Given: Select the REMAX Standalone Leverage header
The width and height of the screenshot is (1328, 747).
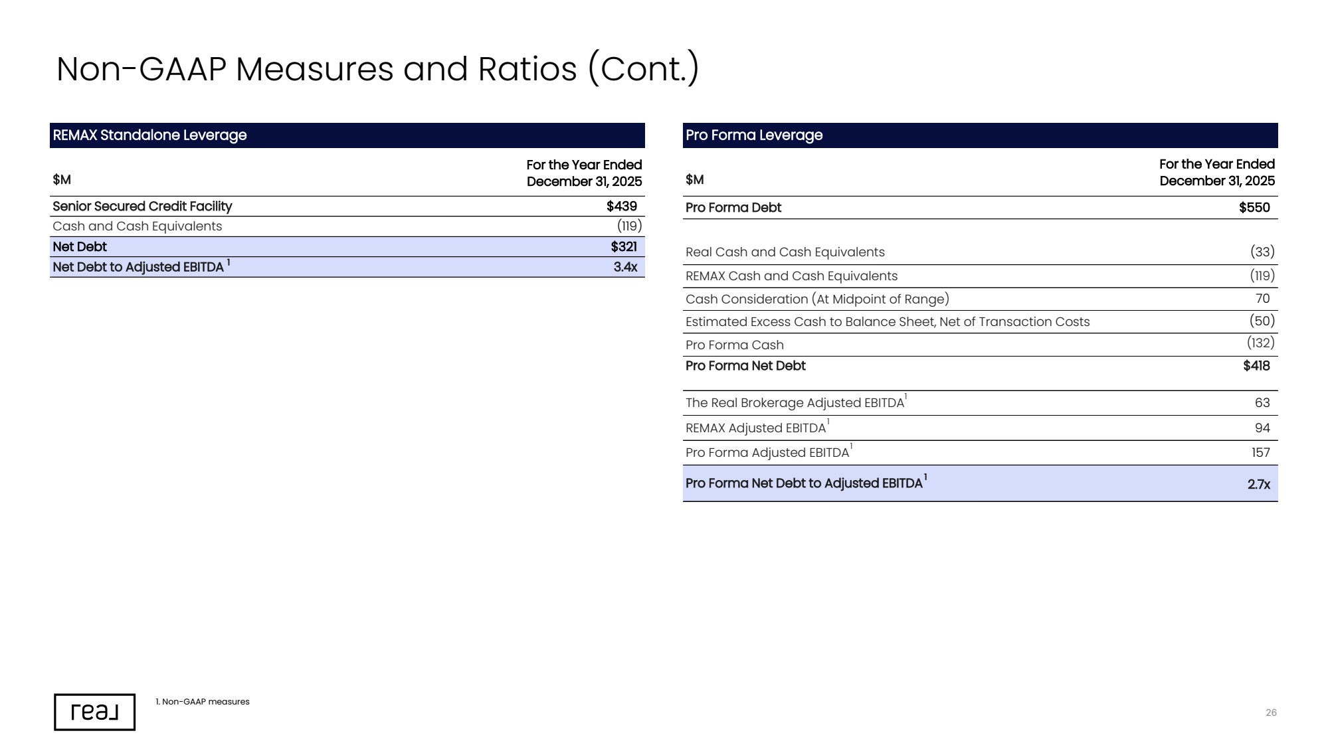Looking at the screenshot, I should (x=347, y=135).
